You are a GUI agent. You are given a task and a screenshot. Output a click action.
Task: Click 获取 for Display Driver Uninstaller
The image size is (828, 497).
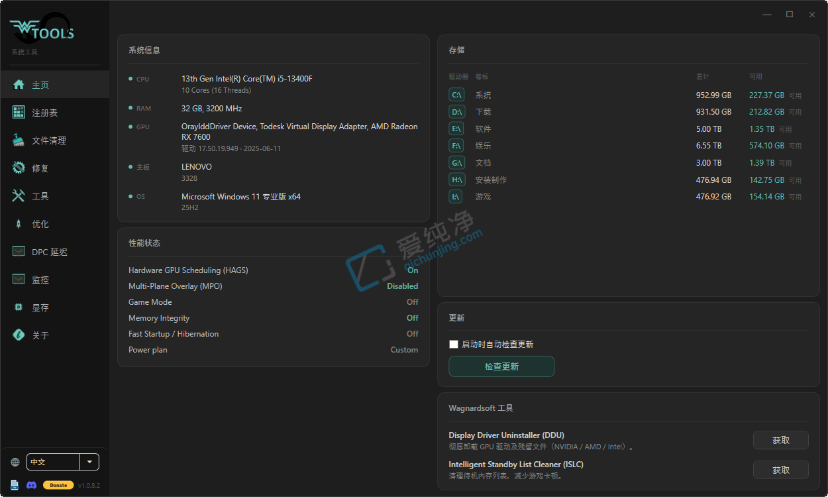[781, 440]
